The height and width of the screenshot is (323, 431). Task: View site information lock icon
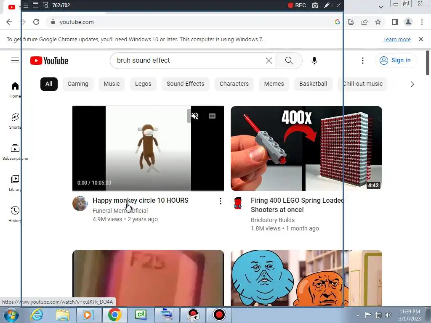(53, 22)
